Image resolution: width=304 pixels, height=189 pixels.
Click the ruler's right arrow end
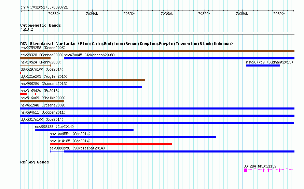[x=293, y=11]
